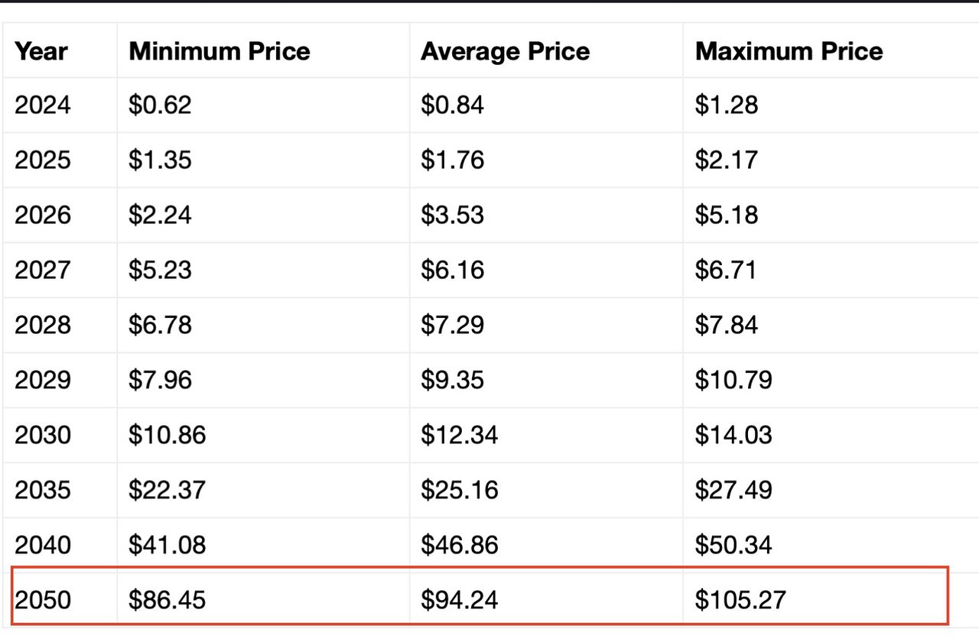Screen dimensions: 979x639
Task: Select the Minimum Price column header
Action: (x=263, y=50)
